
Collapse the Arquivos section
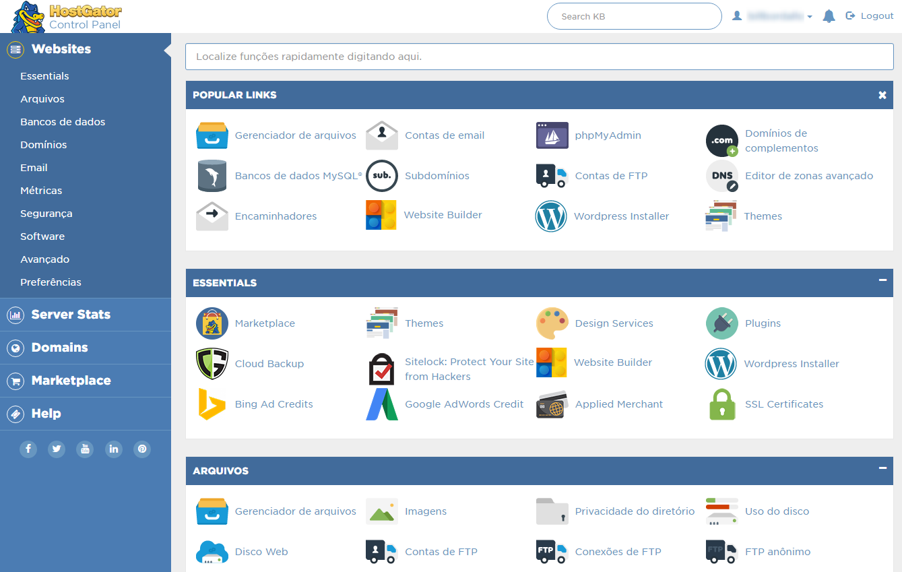point(882,468)
